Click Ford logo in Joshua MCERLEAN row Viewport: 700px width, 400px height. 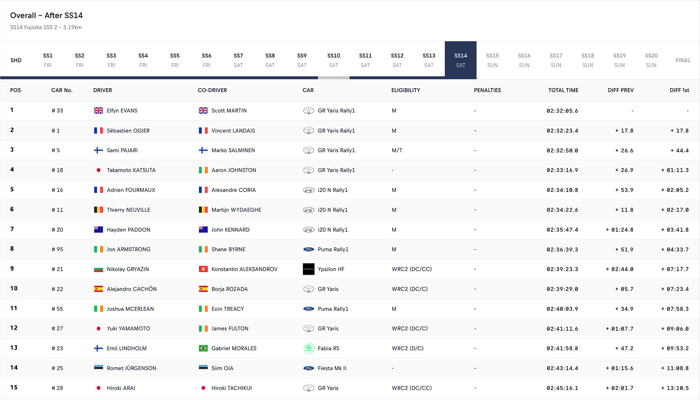(x=308, y=309)
